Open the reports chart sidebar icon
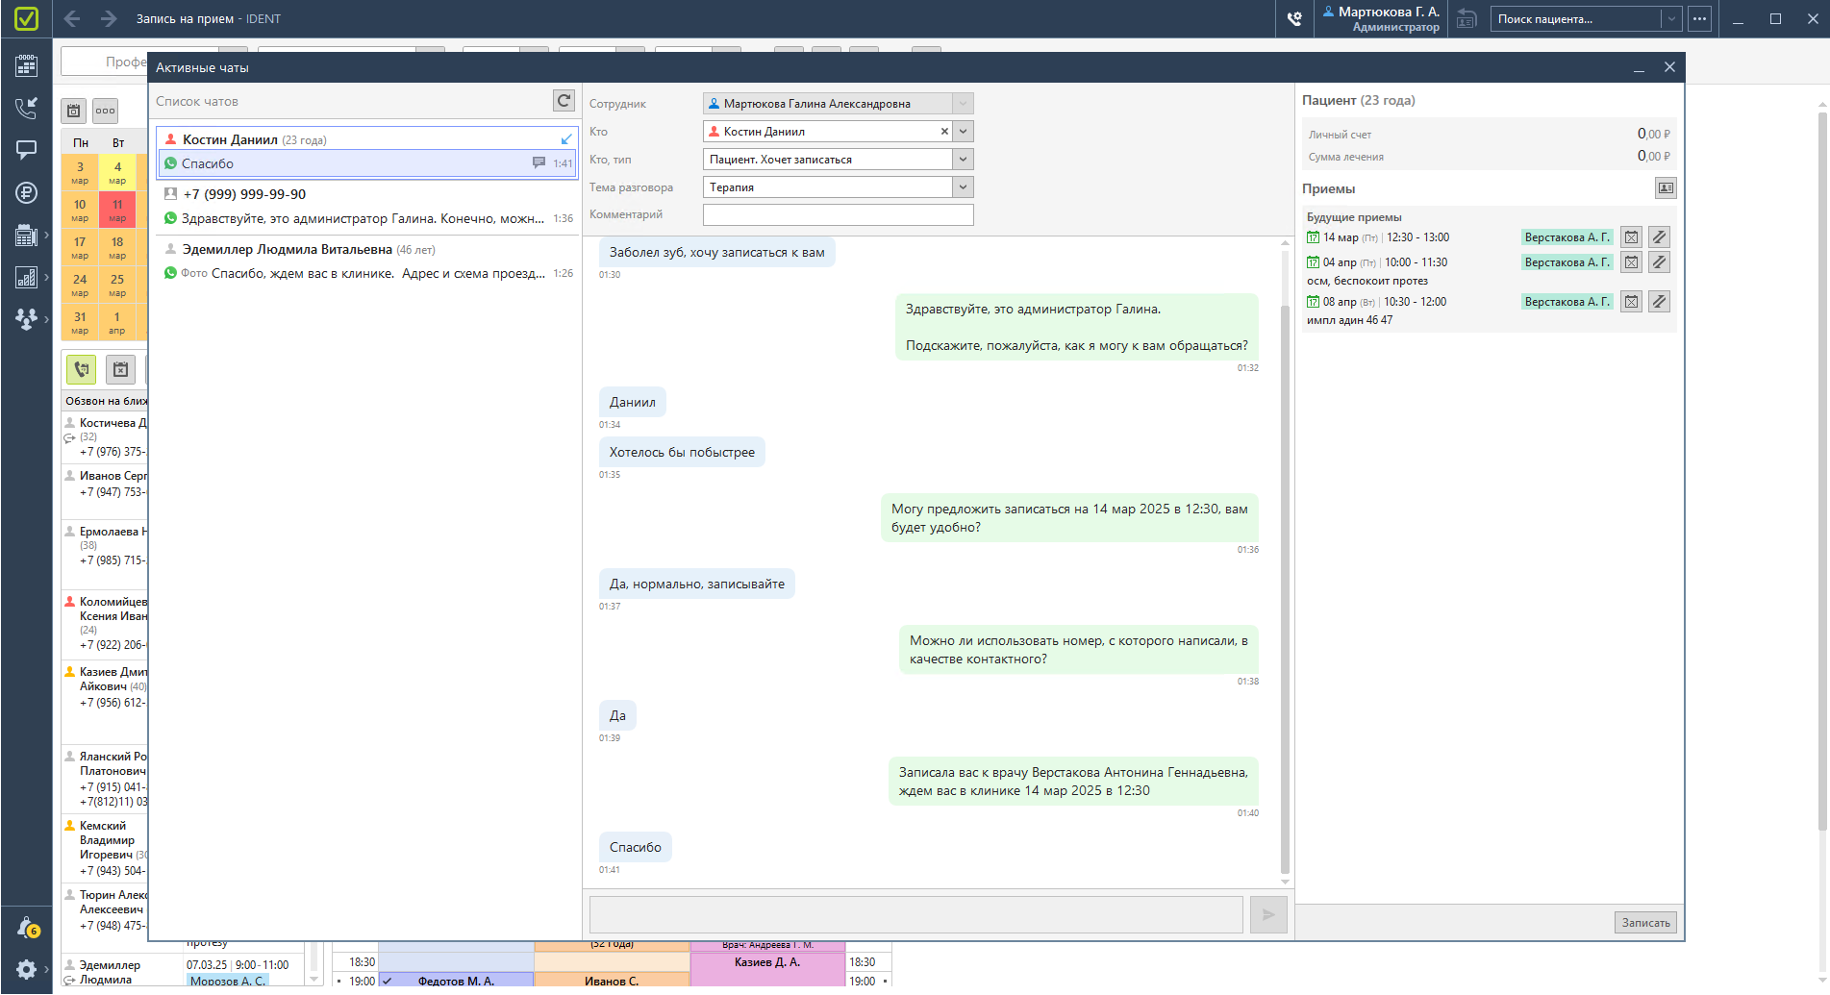This screenshot has height=995, width=1830. (26, 277)
